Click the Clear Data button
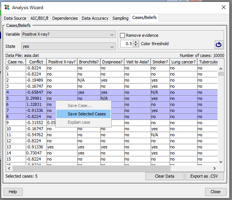This screenshot has height=200, width=232. (x=165, y=176)
